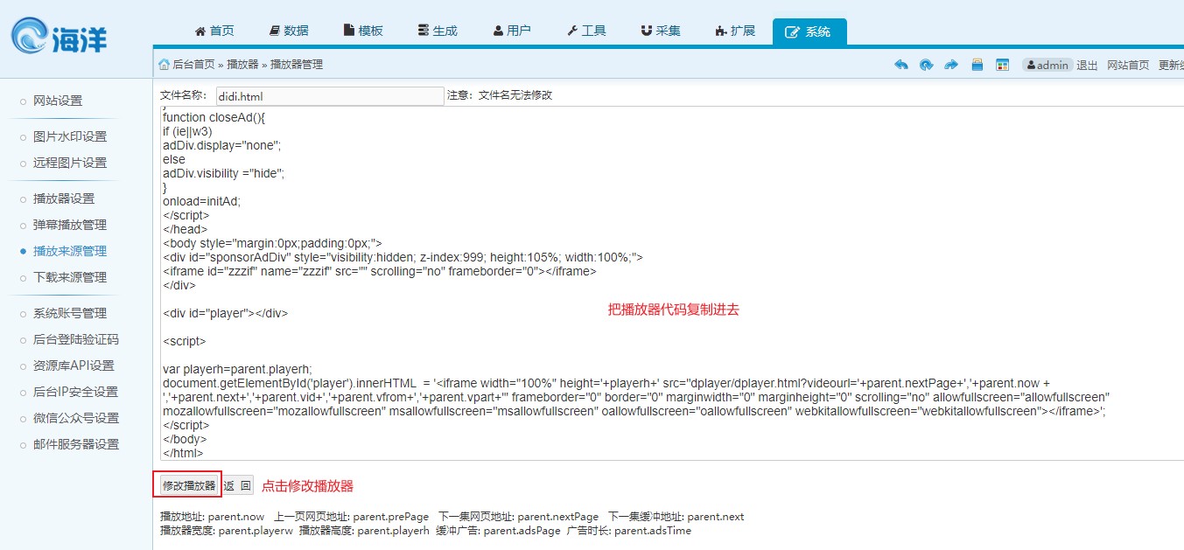1184x550 pixels.
Task: Open the 首页 home tab
Action: [214, 31]
